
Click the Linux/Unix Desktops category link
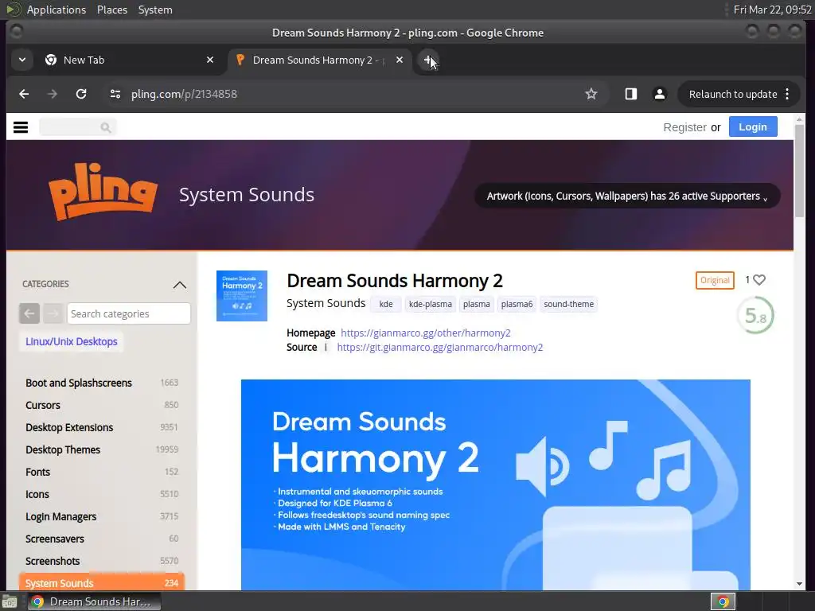click(x=71, y=341)
